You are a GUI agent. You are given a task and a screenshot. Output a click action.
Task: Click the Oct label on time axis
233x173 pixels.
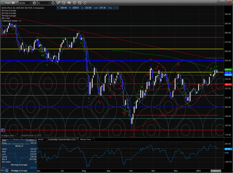click(x=131, y=171)
